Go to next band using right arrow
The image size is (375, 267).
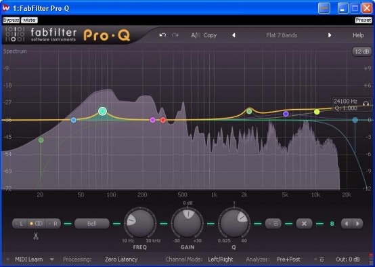[x=357, y=224]
